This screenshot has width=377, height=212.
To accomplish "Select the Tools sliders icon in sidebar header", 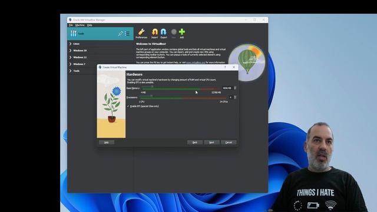I will coord(73,34).
